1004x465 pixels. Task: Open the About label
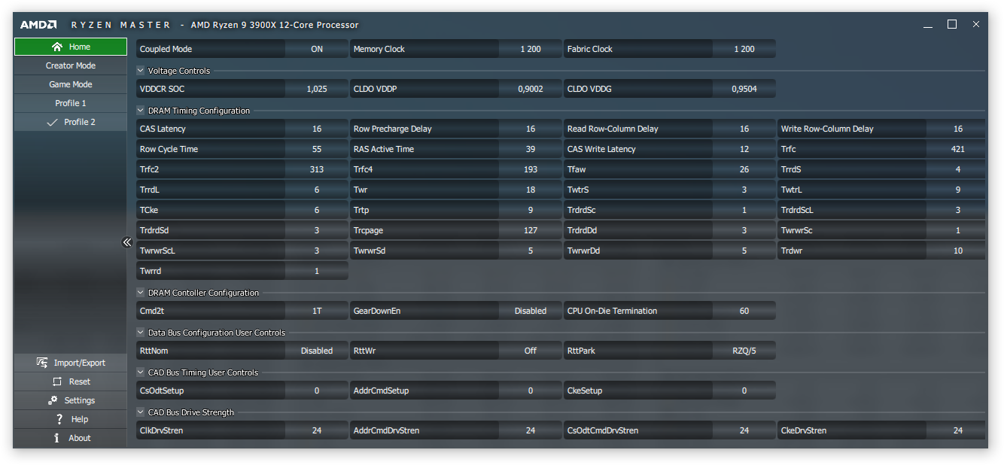pos(80,438)
